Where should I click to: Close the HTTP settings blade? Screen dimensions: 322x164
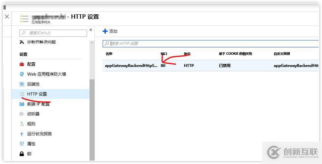(7, 17)
